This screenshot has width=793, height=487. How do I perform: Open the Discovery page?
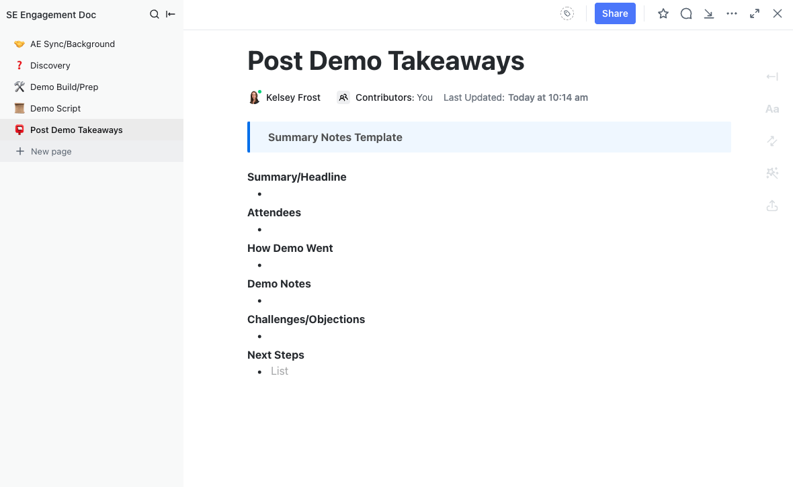tap(50, 66)
